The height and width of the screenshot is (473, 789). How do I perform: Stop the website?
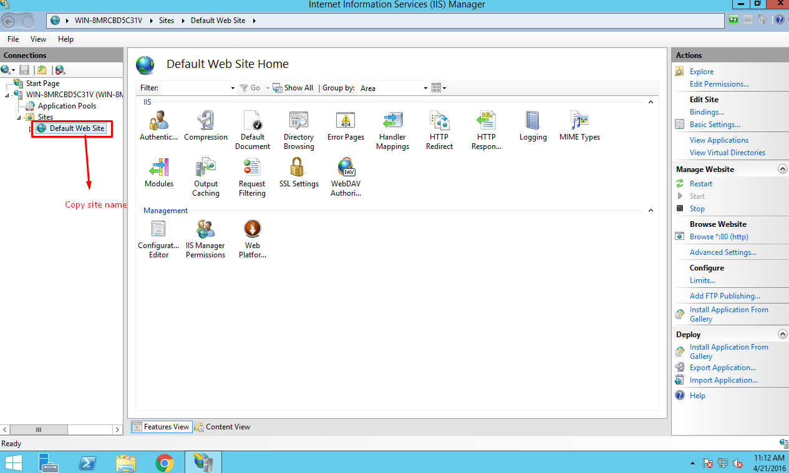point(697,209)
